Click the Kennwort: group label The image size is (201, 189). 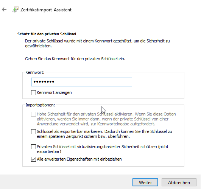tap(35, 72)
